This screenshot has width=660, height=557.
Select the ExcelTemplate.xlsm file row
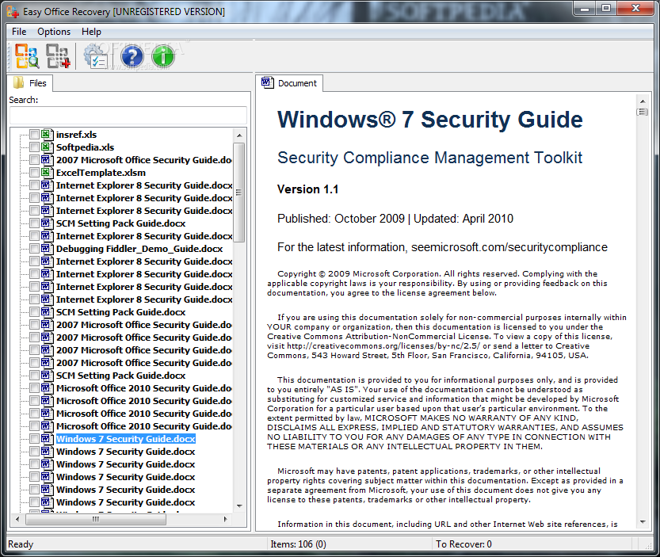point(101,173)
